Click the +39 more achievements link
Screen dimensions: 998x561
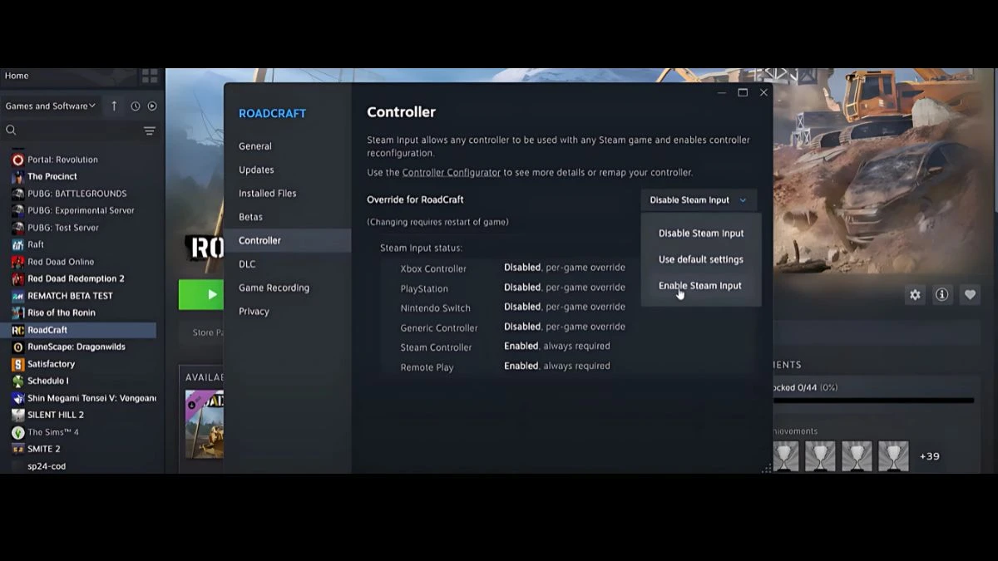point(930,456)
